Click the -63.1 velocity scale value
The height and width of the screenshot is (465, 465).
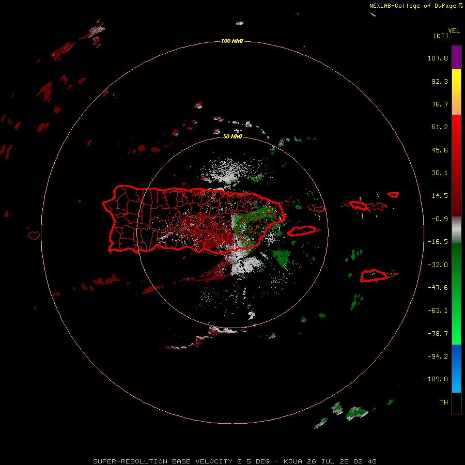point(438,311)
